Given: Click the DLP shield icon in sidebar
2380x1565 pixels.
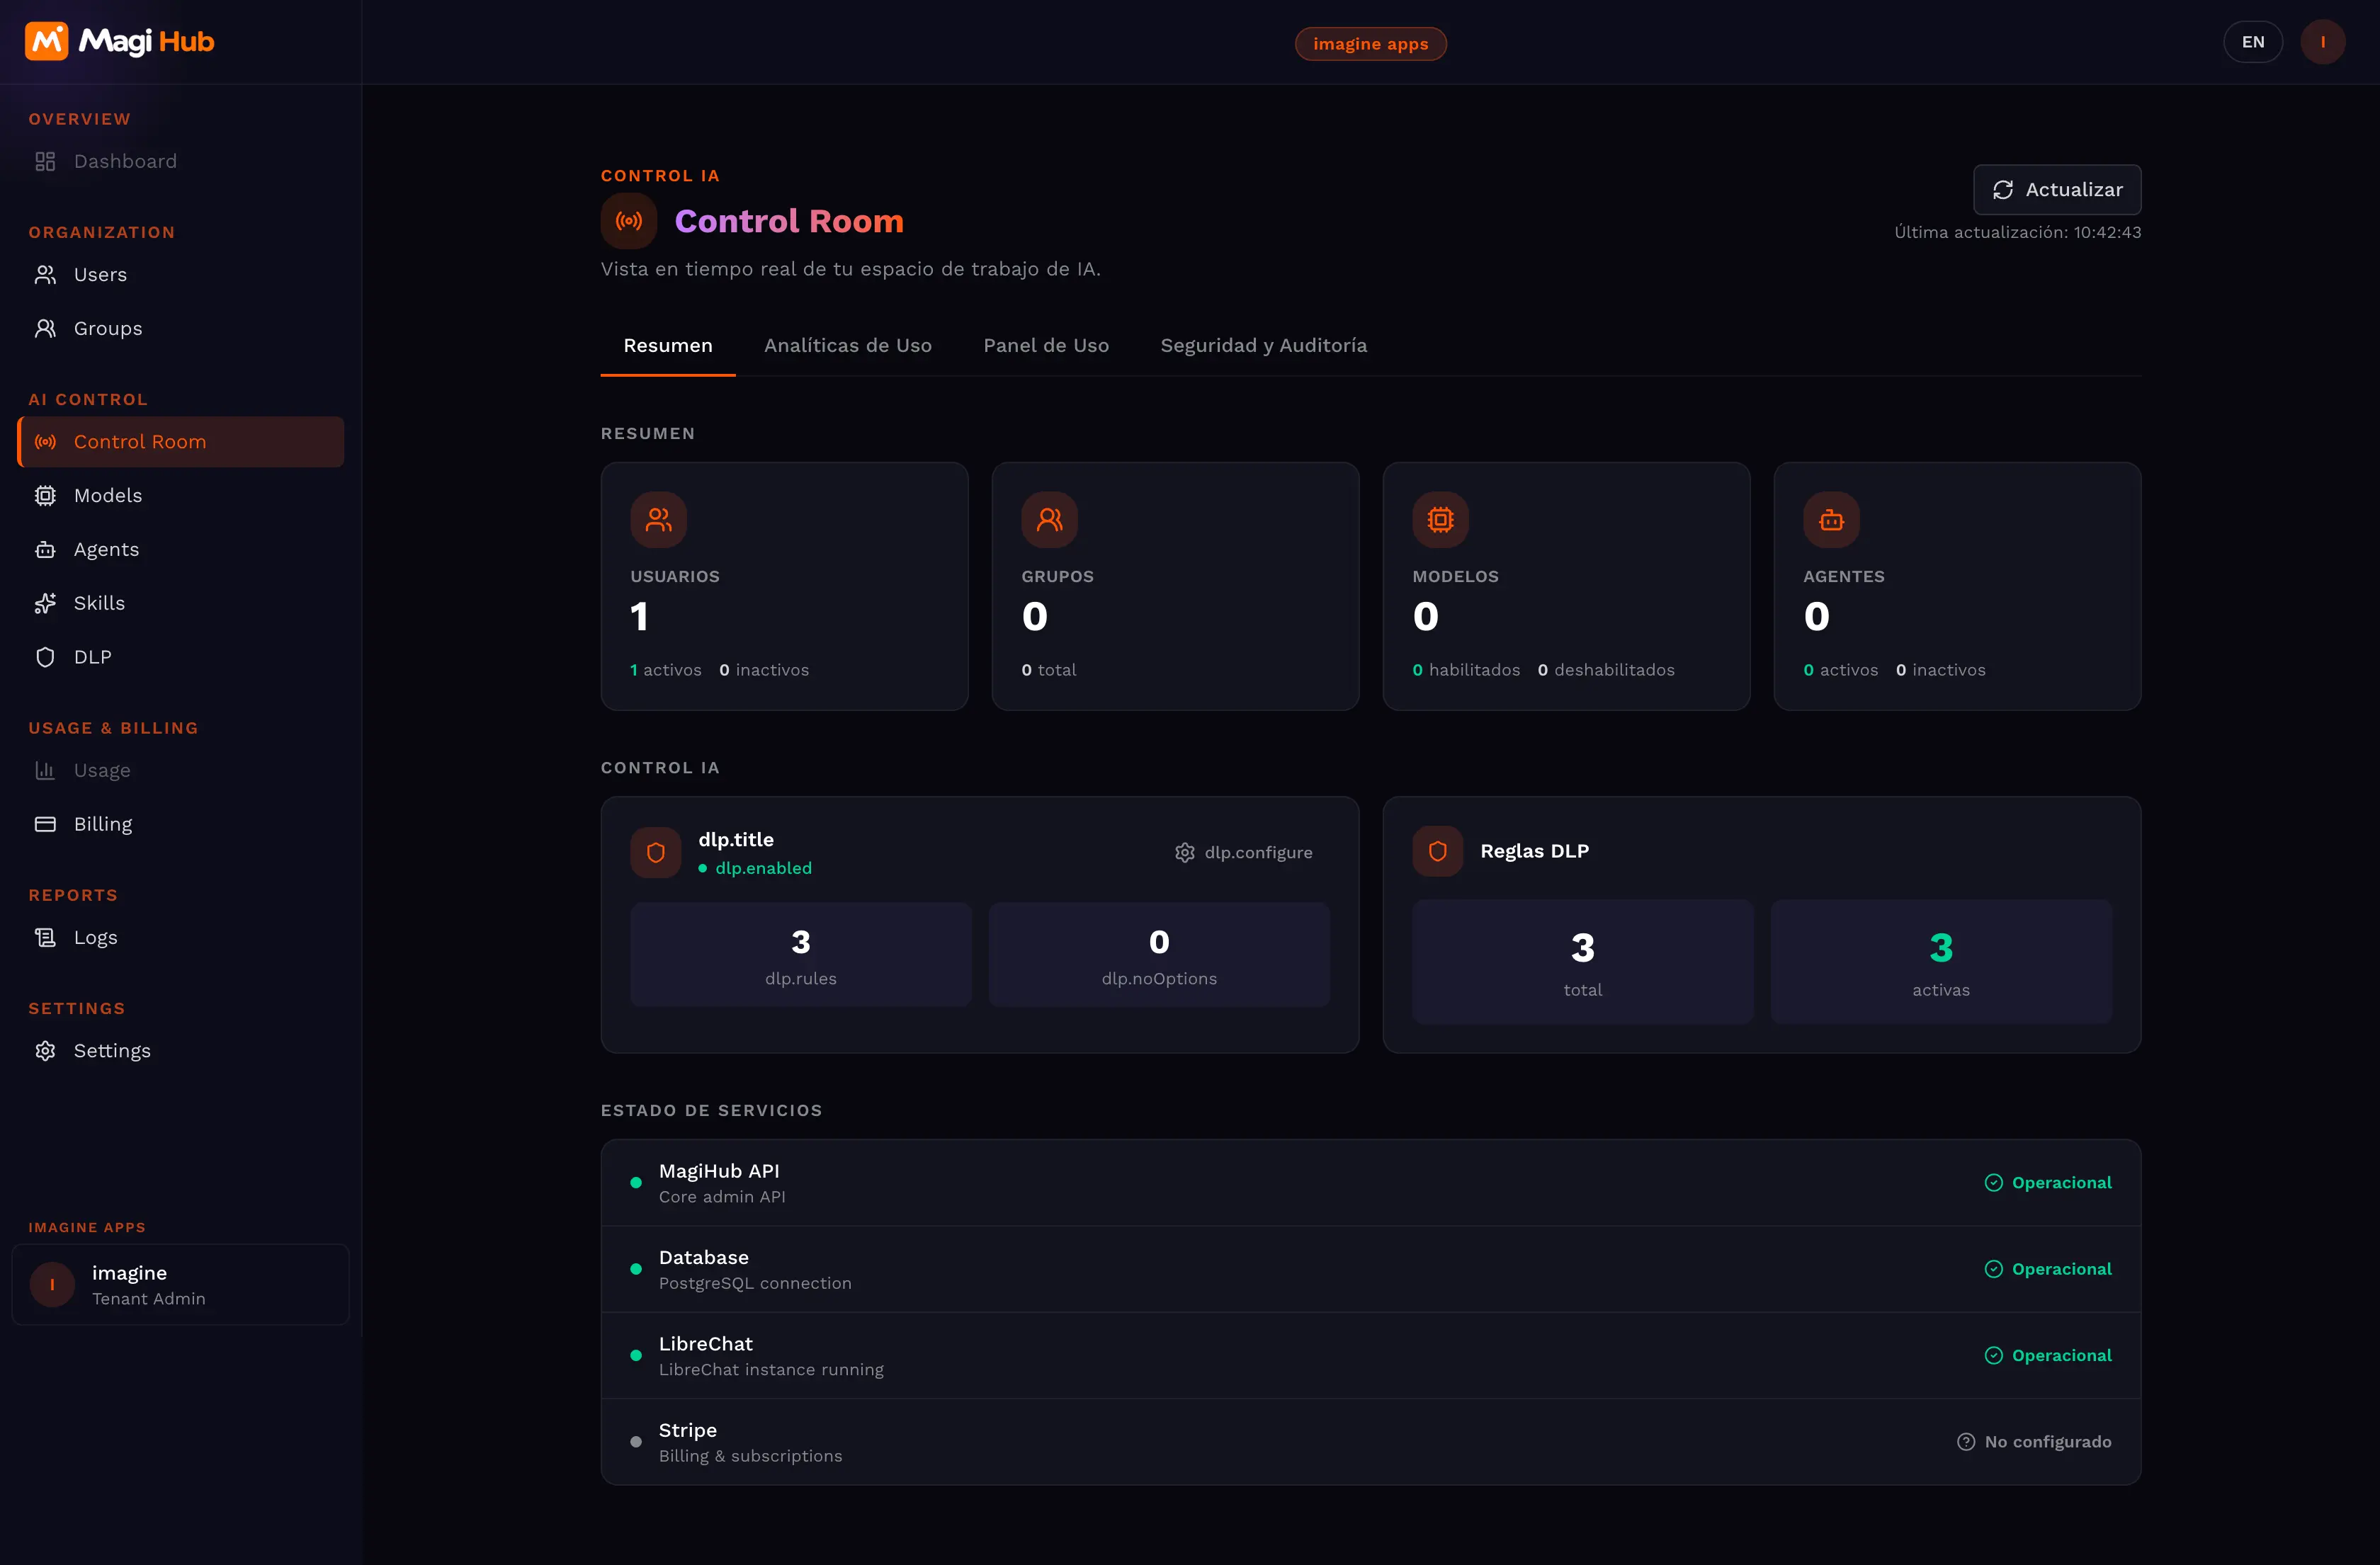Looking at the screenshot, I should (x=45, y=657).
